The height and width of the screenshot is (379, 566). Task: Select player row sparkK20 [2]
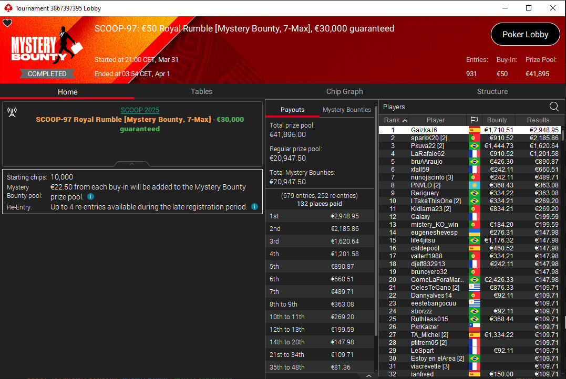coord(470,138)
